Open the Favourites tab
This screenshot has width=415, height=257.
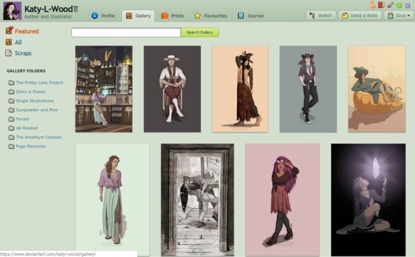pos(211,16)
